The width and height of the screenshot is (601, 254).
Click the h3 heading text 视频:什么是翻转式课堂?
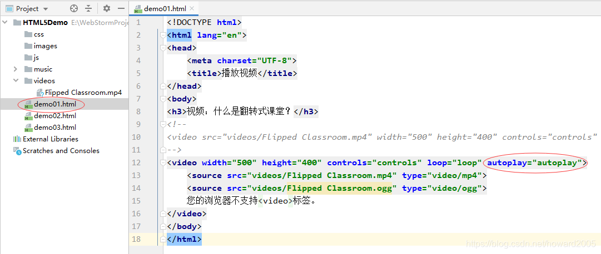[240, 111]
